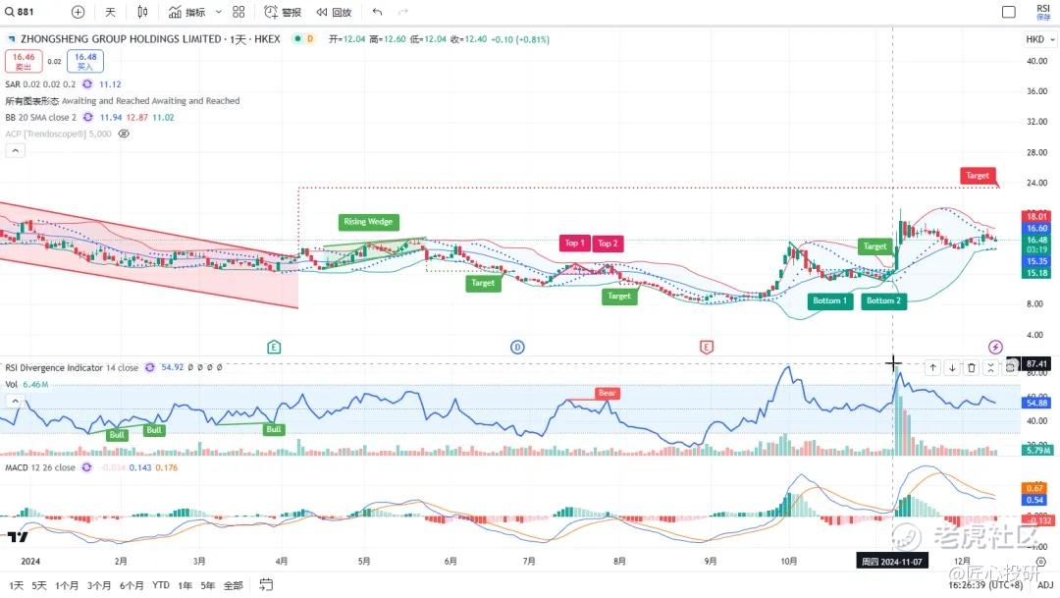Select the 1个月 time range
1060x598 pixels.
67,585
